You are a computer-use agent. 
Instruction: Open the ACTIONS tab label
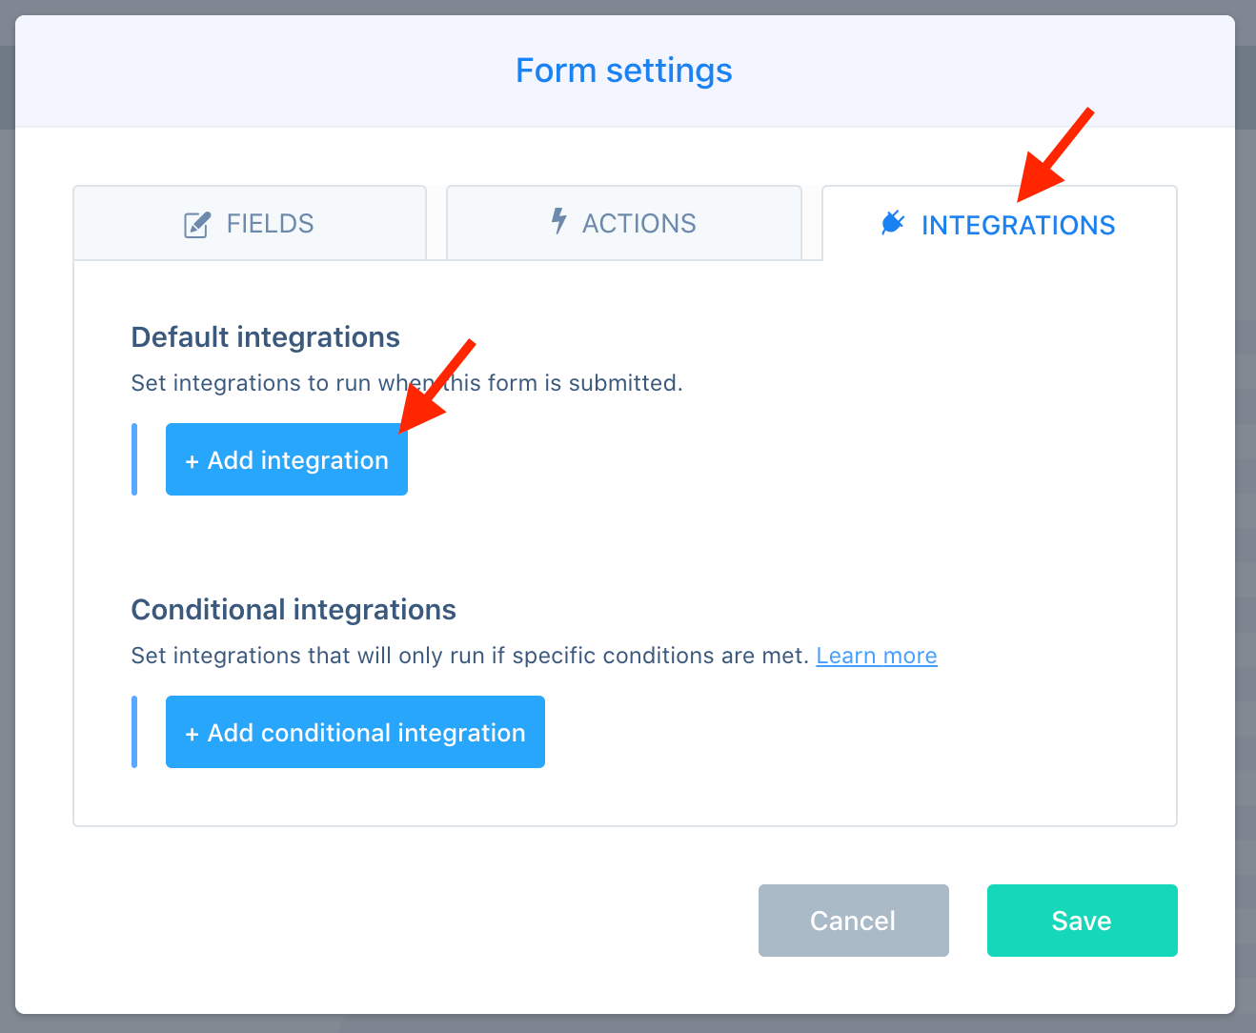click(639, 224)
